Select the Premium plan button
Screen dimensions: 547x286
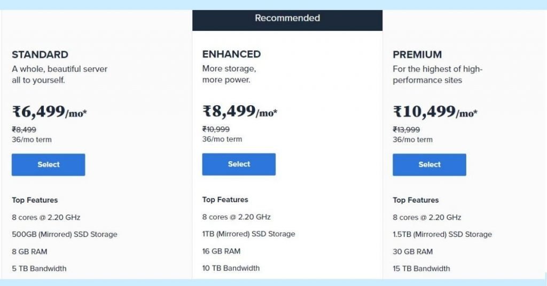pyautogui.click(x=429, y=164)
